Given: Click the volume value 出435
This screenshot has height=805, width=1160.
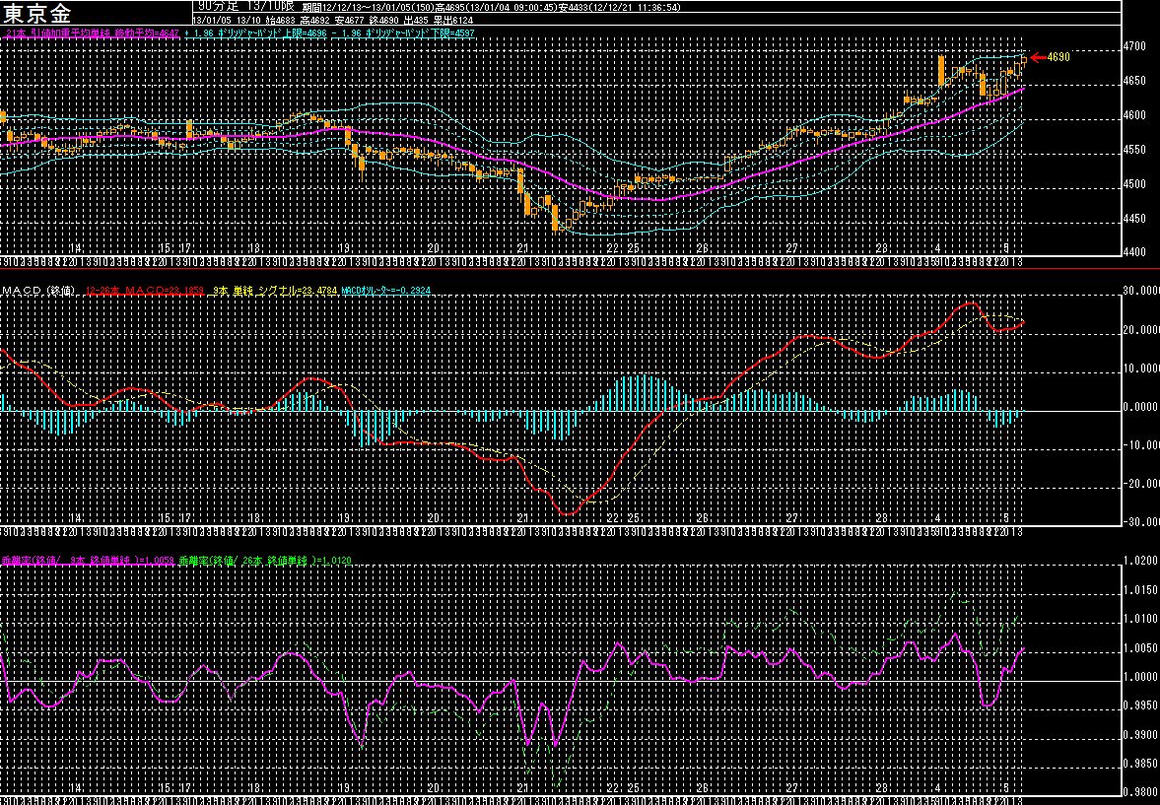Looking at the screenshot, I should pos(417,20).
